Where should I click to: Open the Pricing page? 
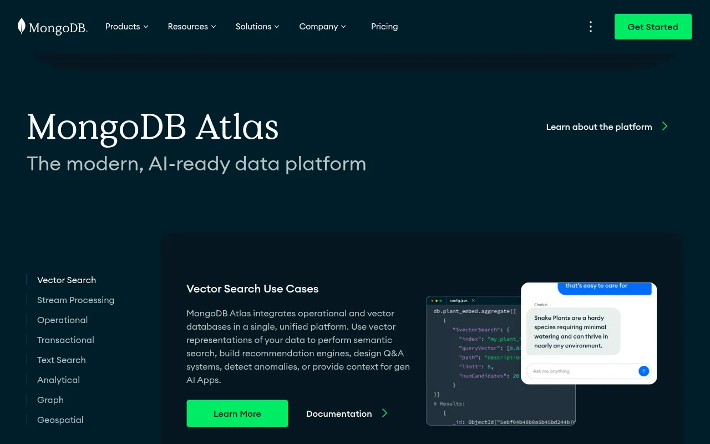pyautogui.click(x=384, y=27)
